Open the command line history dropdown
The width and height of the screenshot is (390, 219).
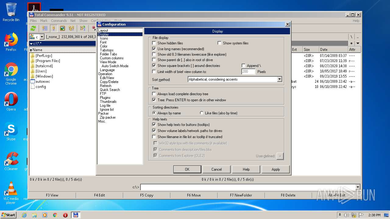click(358, 187)
